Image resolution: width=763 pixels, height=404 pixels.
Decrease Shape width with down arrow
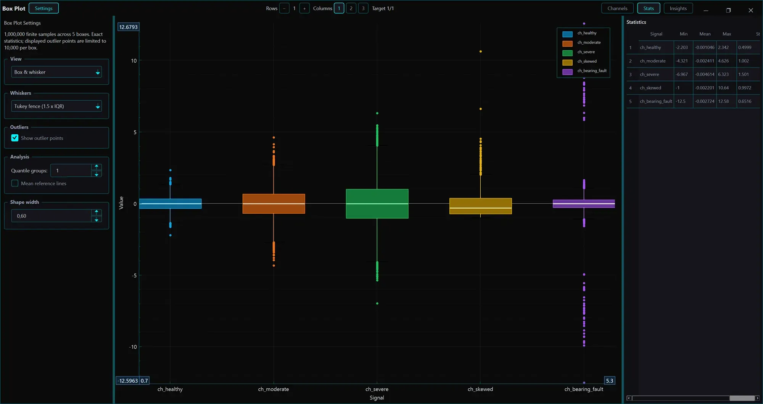click(97, 219)
